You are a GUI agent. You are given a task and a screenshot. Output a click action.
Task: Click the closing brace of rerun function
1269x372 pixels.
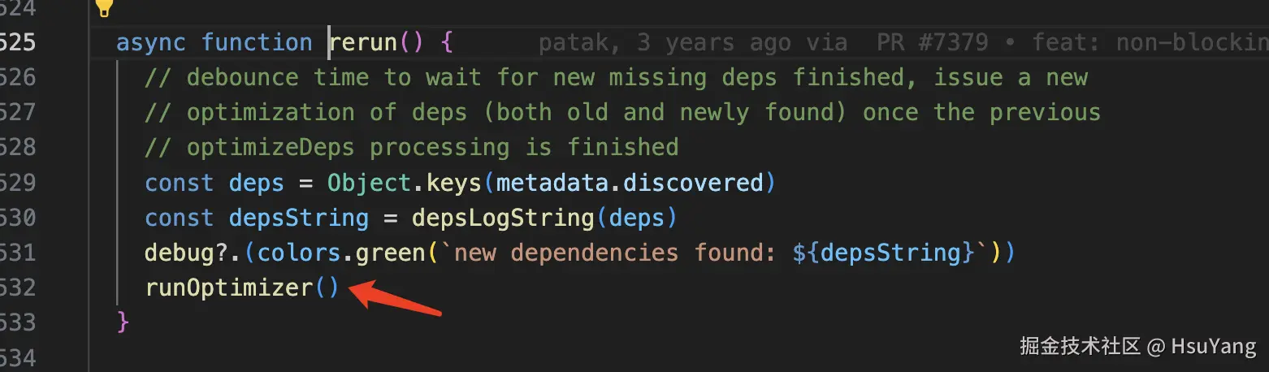(x=123, y=322)
